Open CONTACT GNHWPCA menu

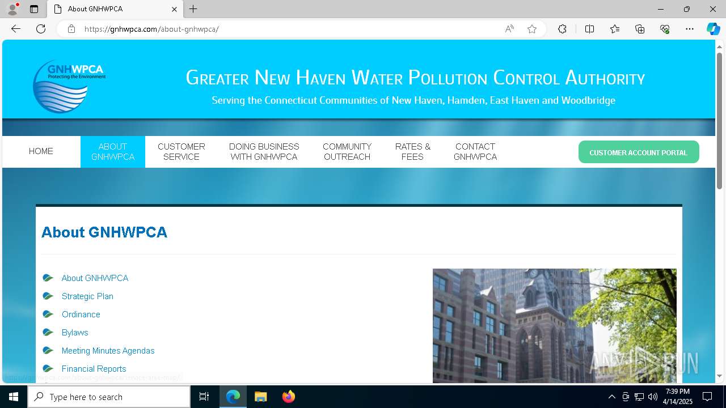tap(475, 152)
